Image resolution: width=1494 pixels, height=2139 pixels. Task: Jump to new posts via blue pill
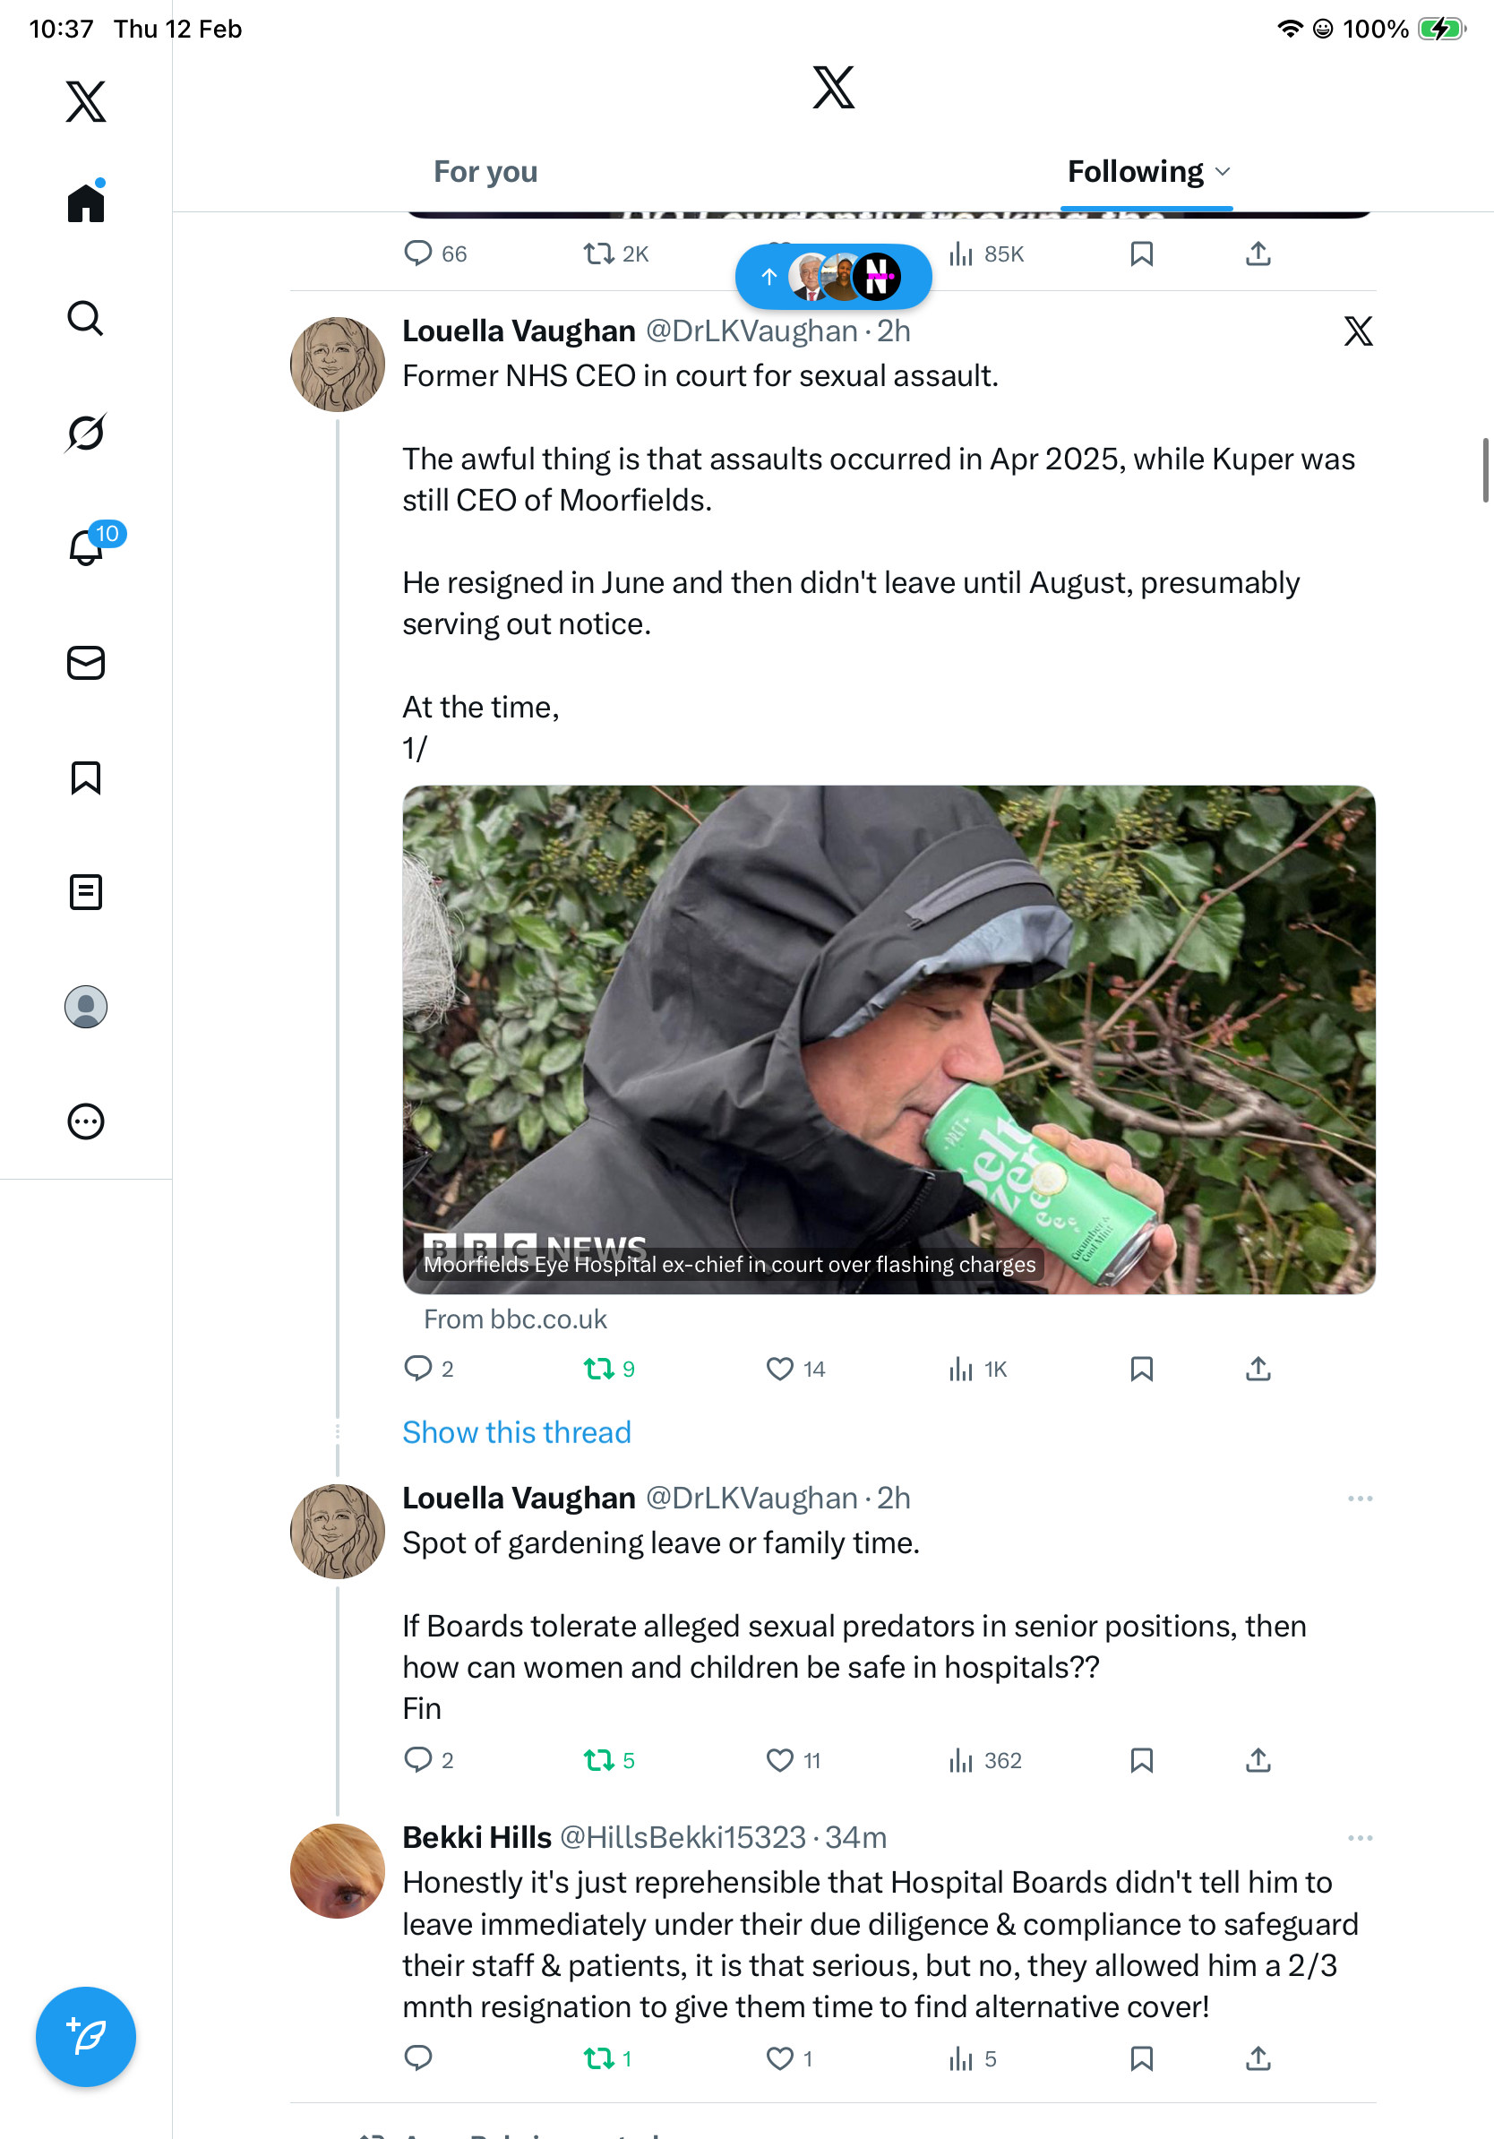coord(833,277)
